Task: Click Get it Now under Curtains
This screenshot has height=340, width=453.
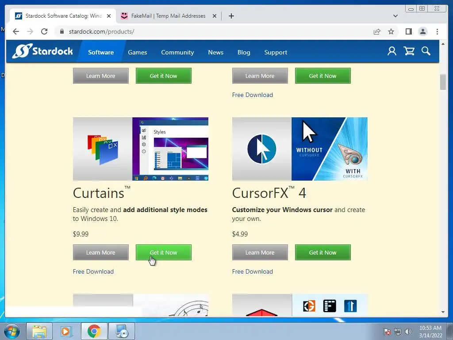Action: click(164, 252)
